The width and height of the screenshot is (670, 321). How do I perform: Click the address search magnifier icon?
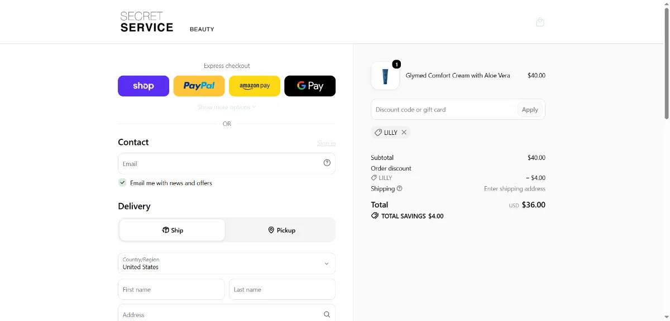(x=327, y=314)
